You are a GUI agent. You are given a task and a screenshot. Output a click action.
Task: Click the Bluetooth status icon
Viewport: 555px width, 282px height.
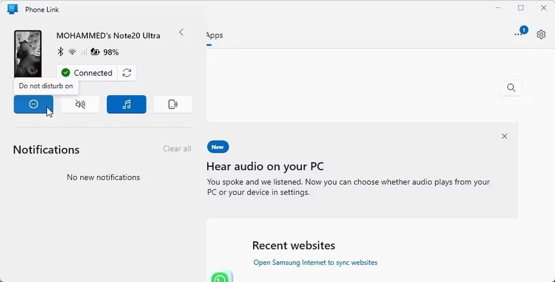click(61, 52)
